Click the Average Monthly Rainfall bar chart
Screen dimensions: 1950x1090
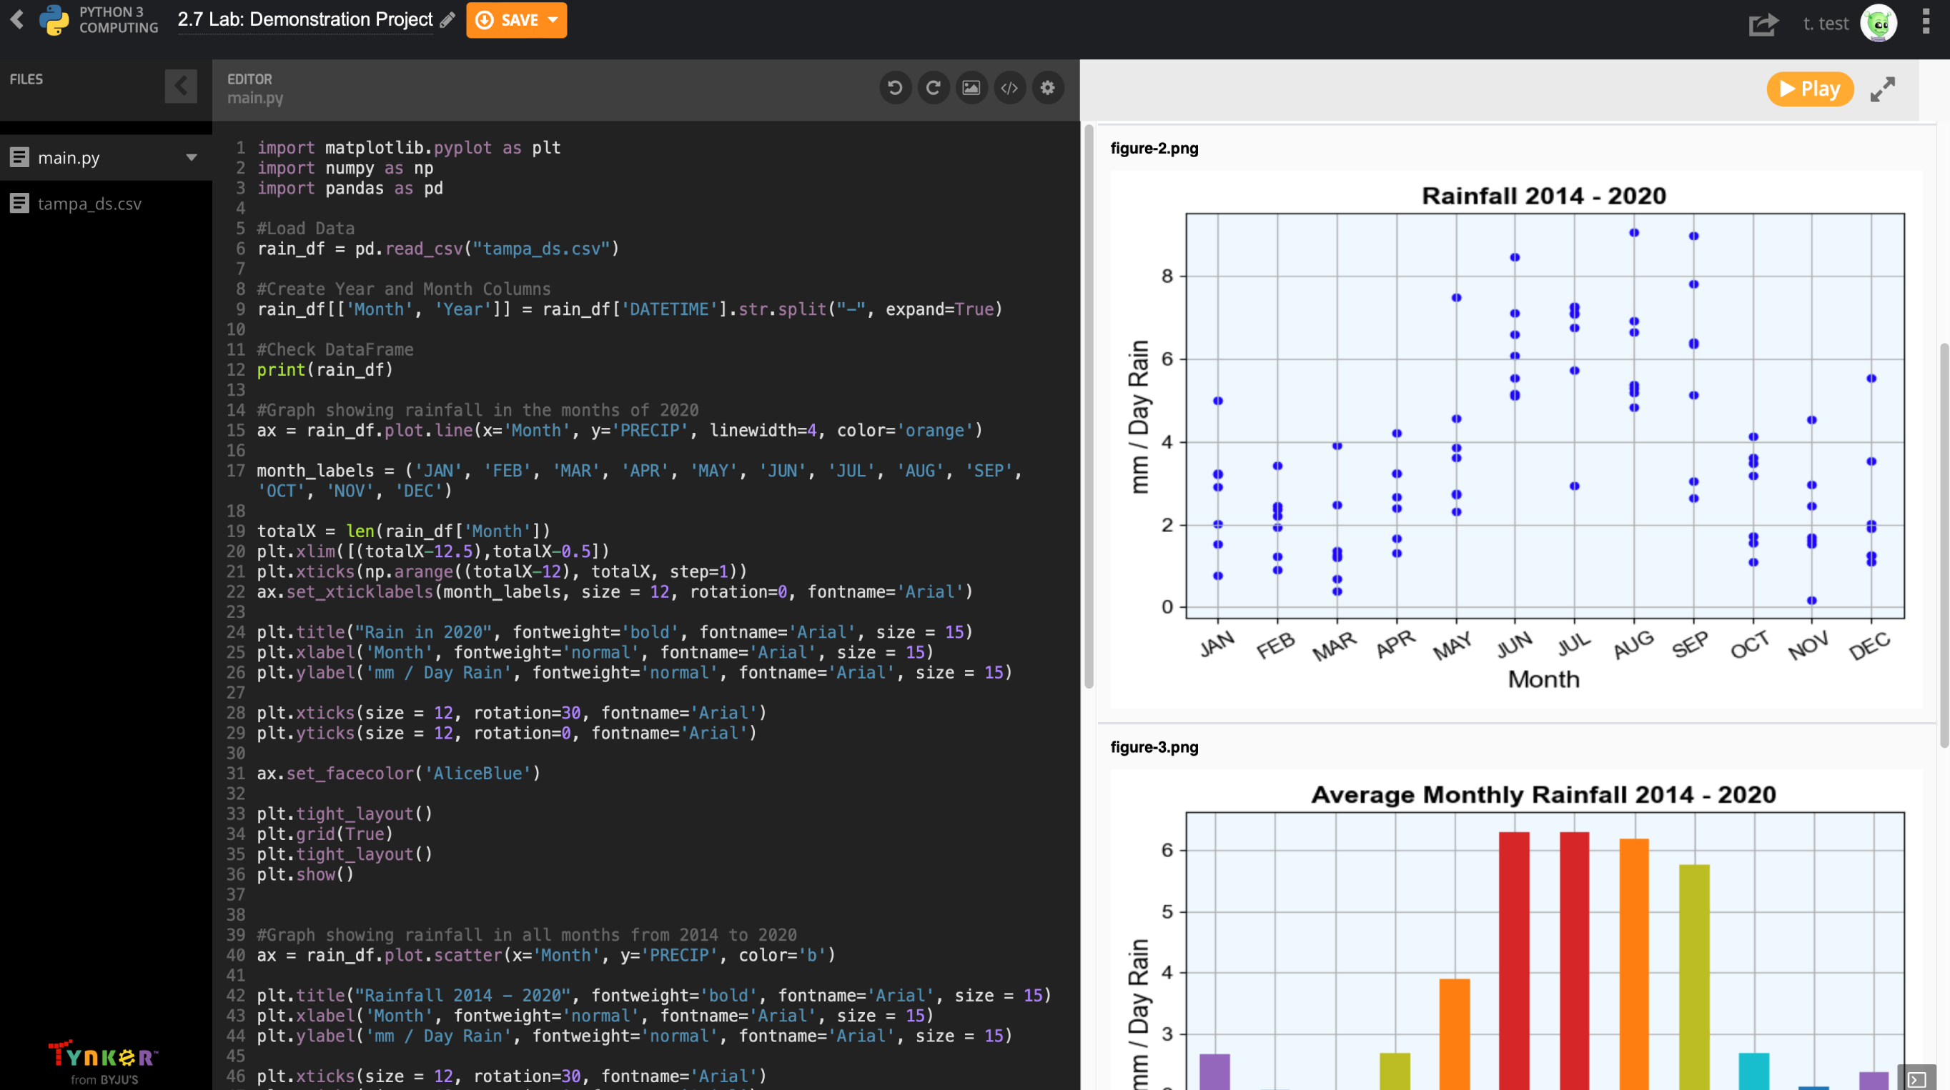1516,929
